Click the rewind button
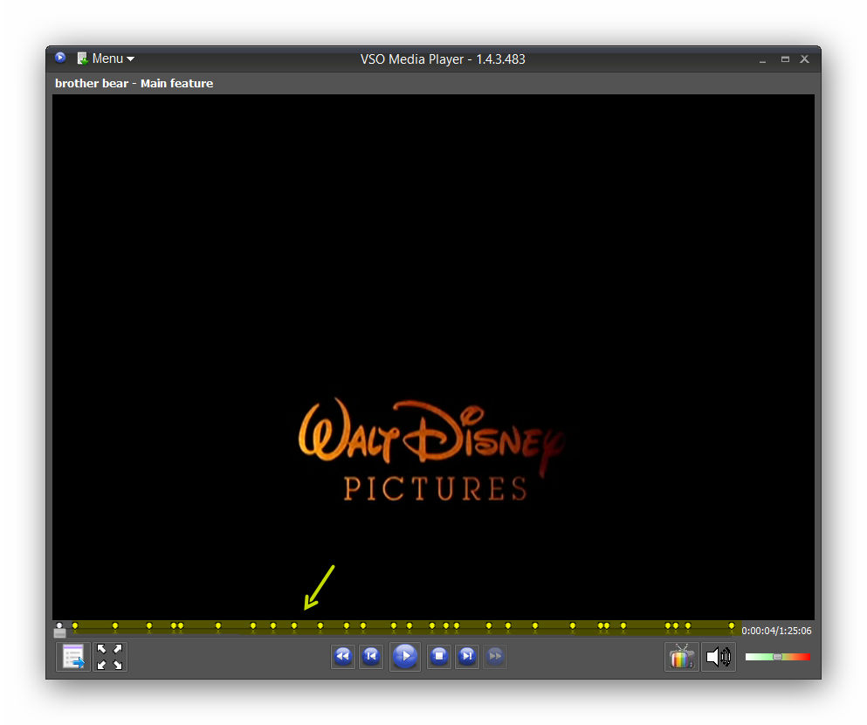867x725 pixels. (343, 656)
